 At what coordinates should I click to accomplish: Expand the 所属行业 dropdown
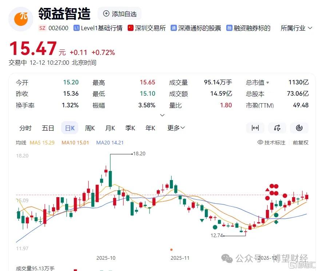pyautogui.click(x=310, y=28)
